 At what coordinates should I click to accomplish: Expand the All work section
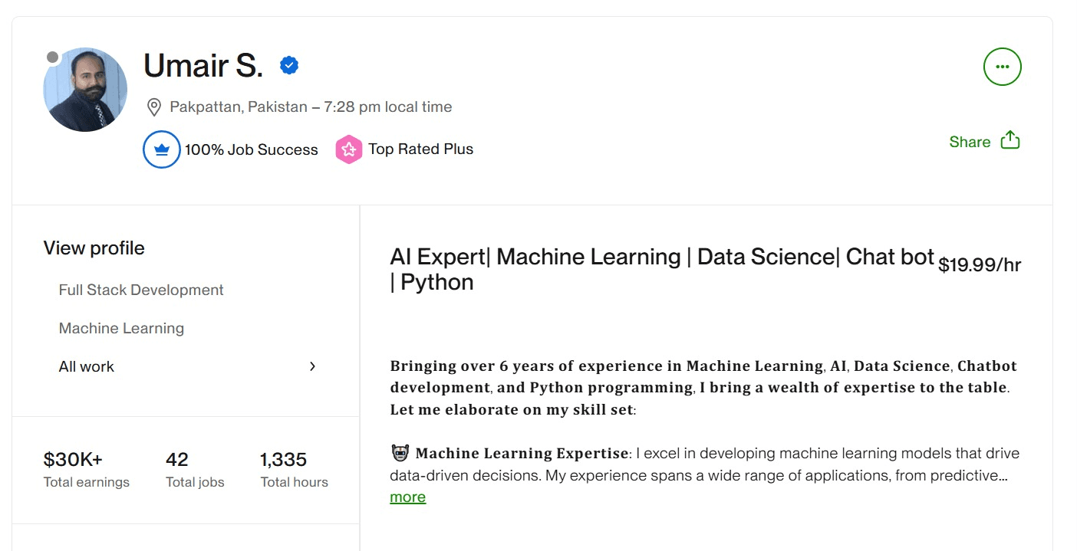click(x=86, y=366)
